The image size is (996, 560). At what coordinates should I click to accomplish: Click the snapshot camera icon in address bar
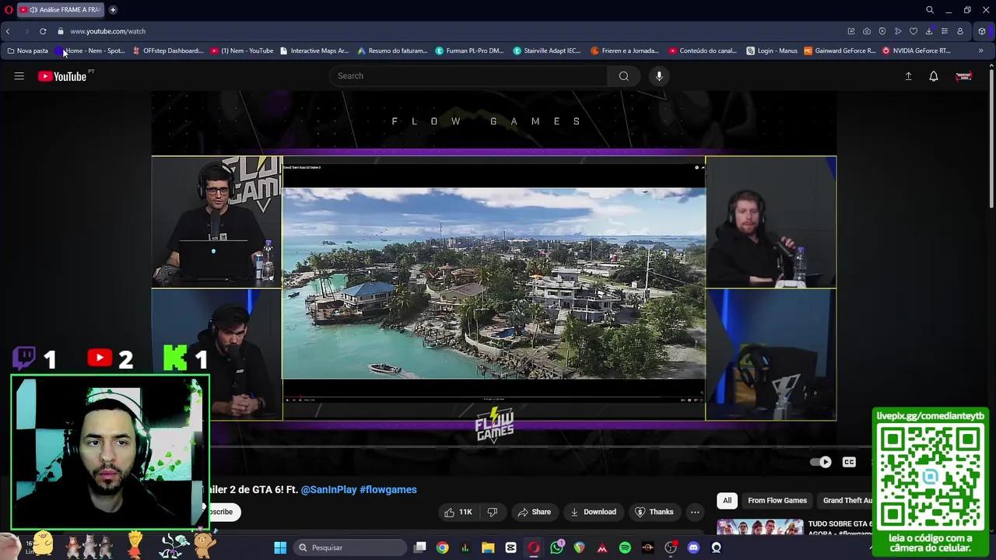pos(867,31)
